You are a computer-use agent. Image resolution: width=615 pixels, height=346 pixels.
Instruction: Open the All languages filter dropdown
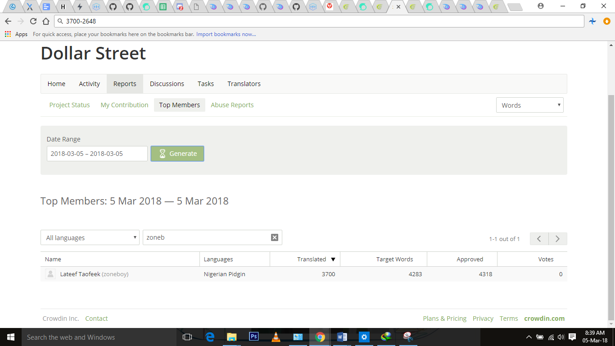coord(90,237)
